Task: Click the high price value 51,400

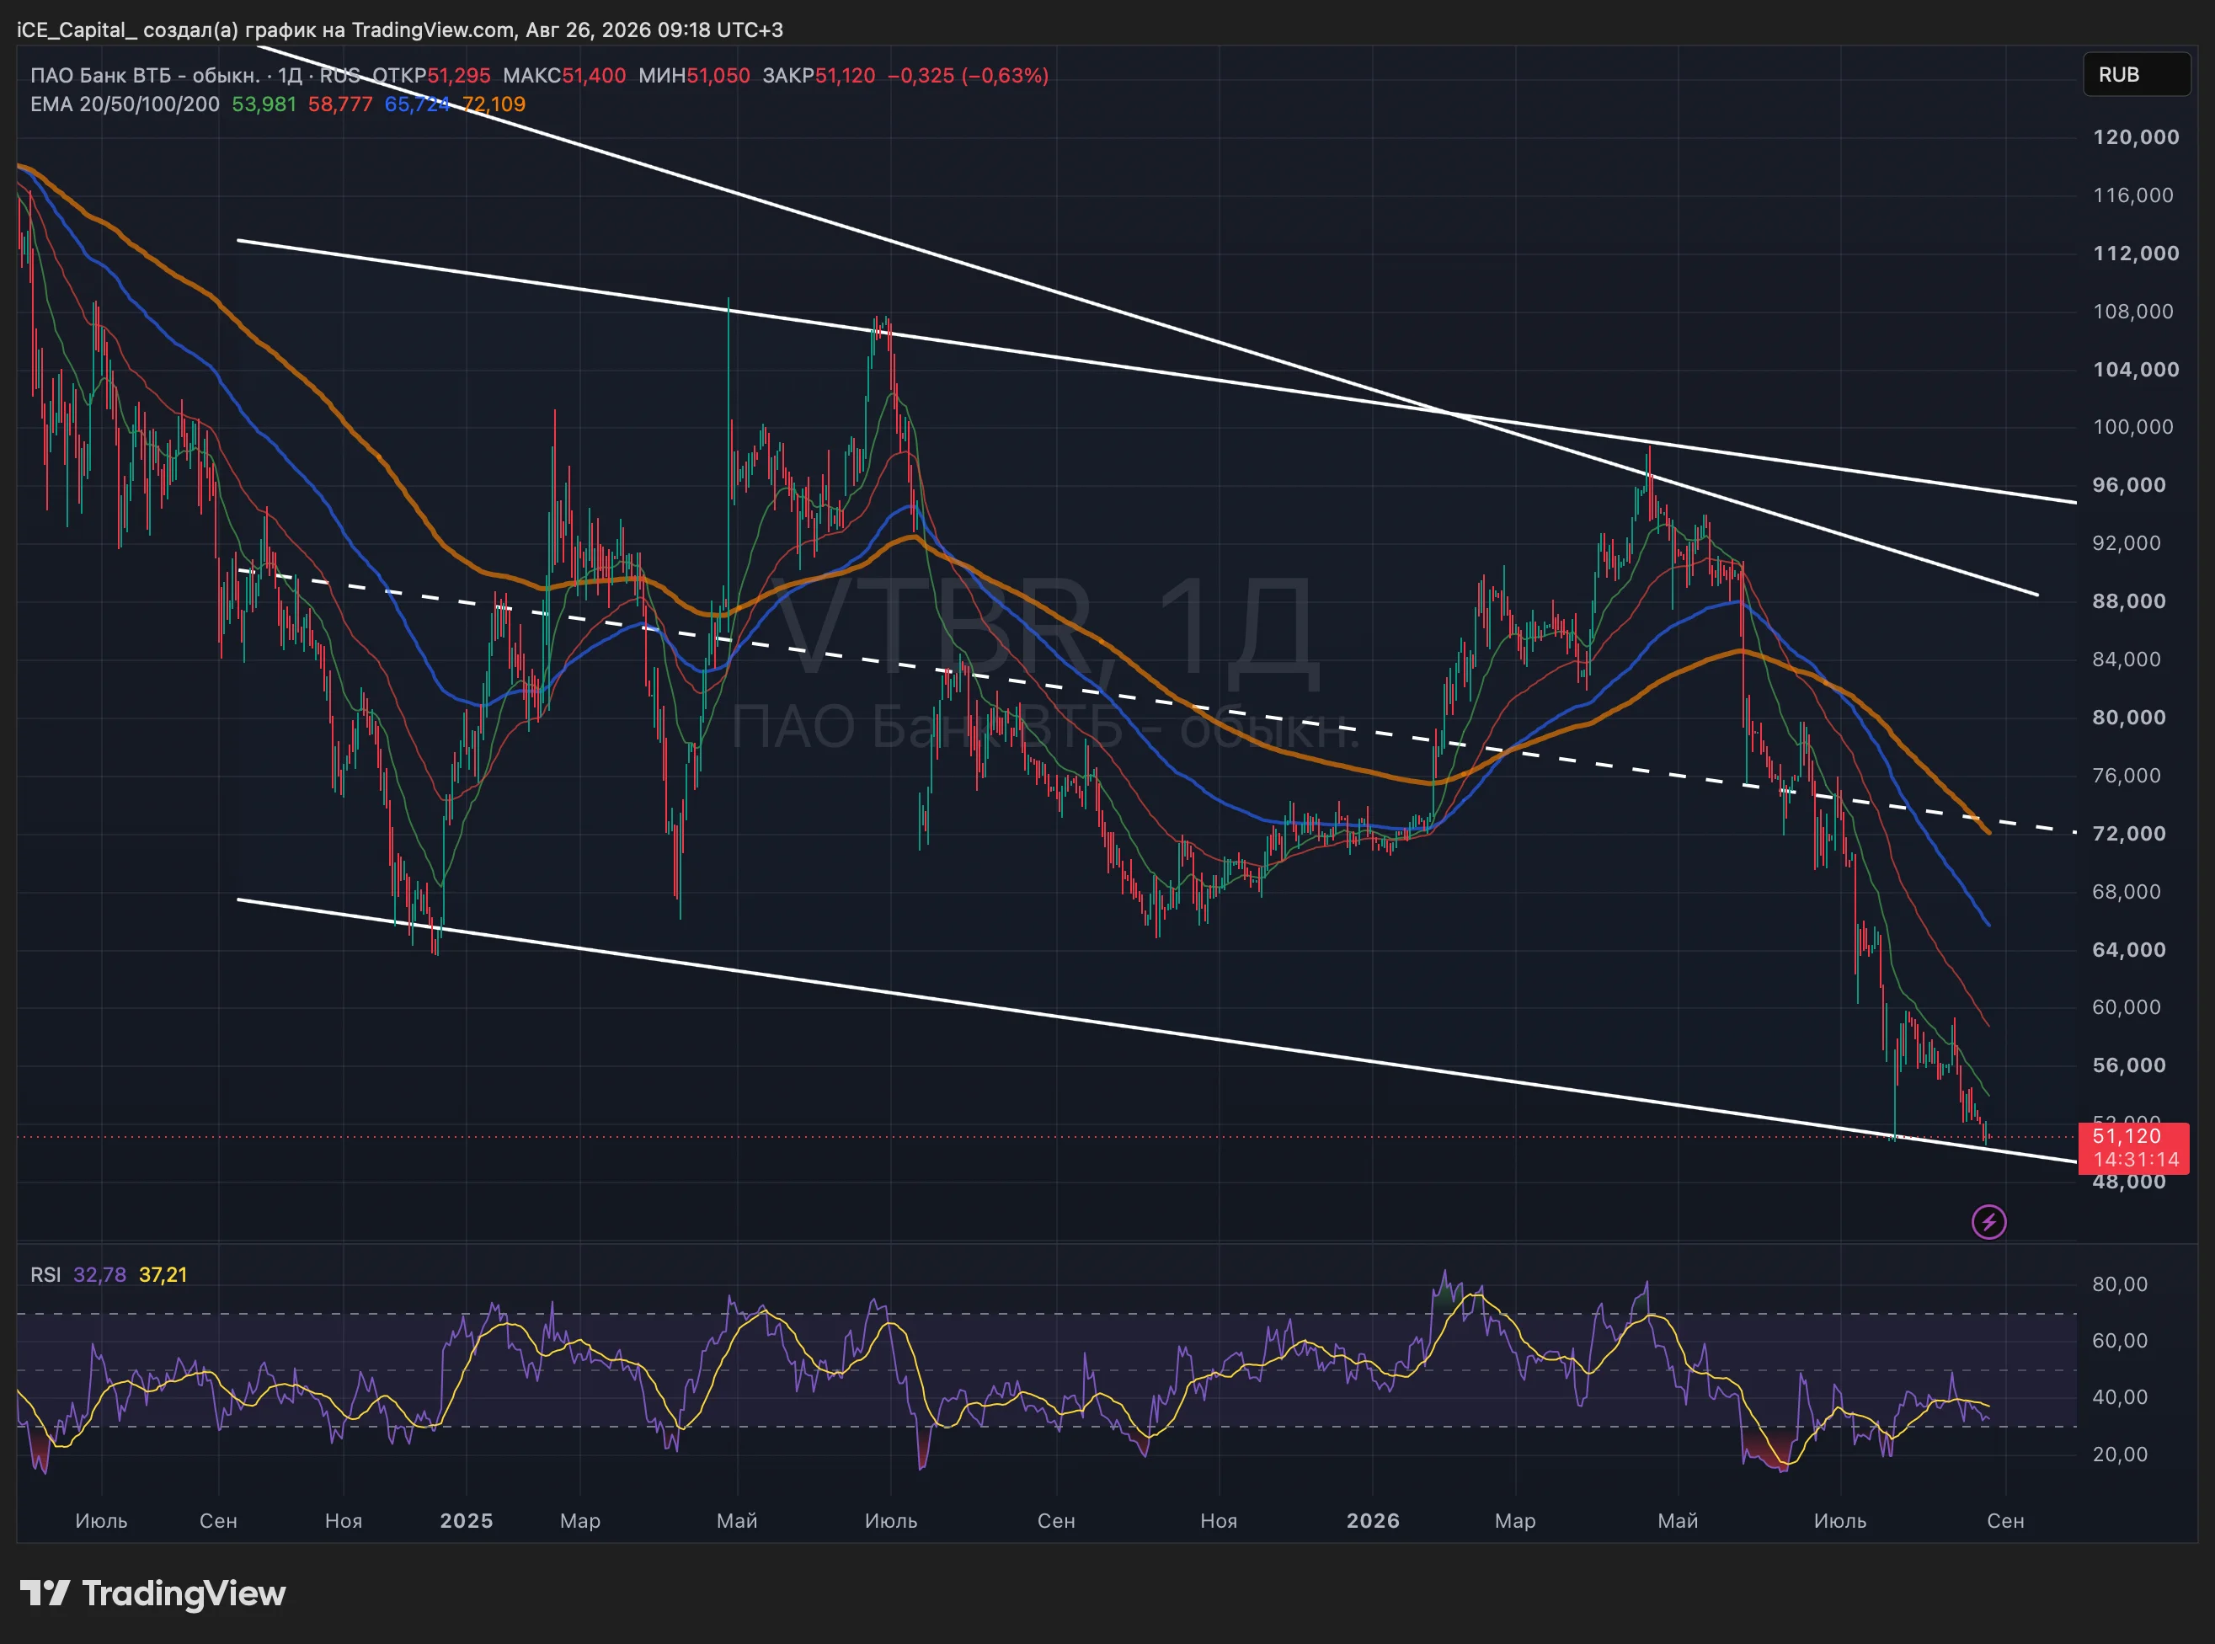Action: [594, 76]
